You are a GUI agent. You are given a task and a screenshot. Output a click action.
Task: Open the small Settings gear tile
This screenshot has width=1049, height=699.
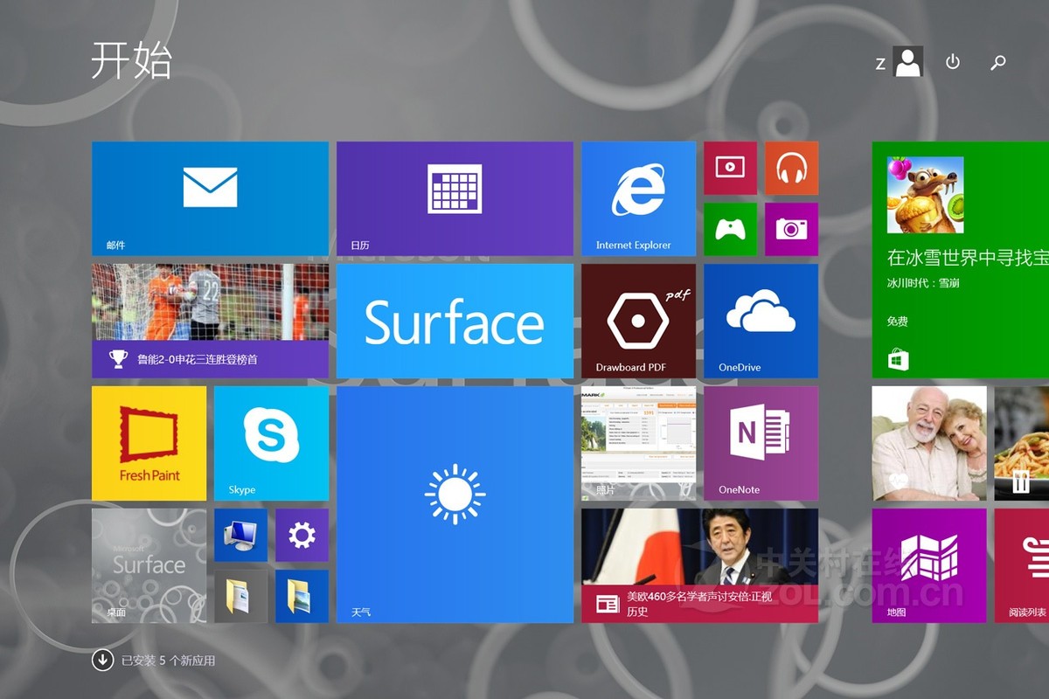point(302,535)
